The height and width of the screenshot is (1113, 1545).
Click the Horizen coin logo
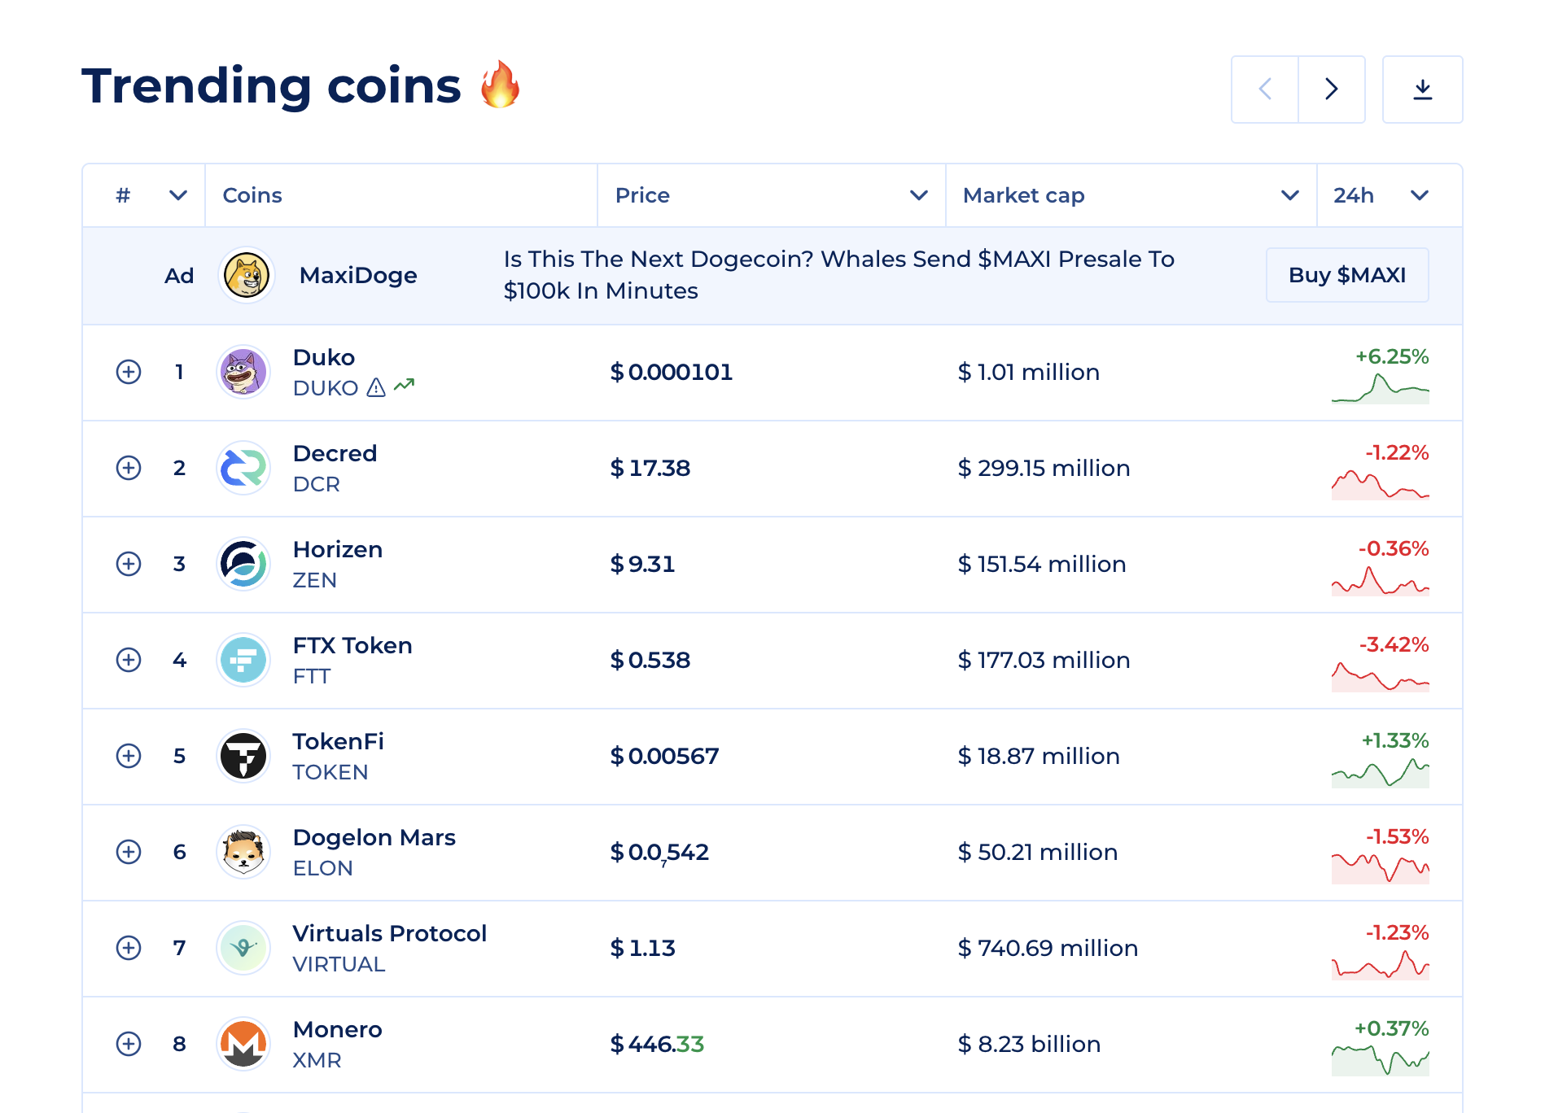click(243, 564)
